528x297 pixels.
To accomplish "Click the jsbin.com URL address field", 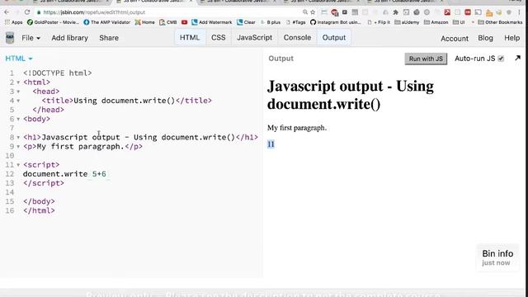I will click(x=168, y=12).
